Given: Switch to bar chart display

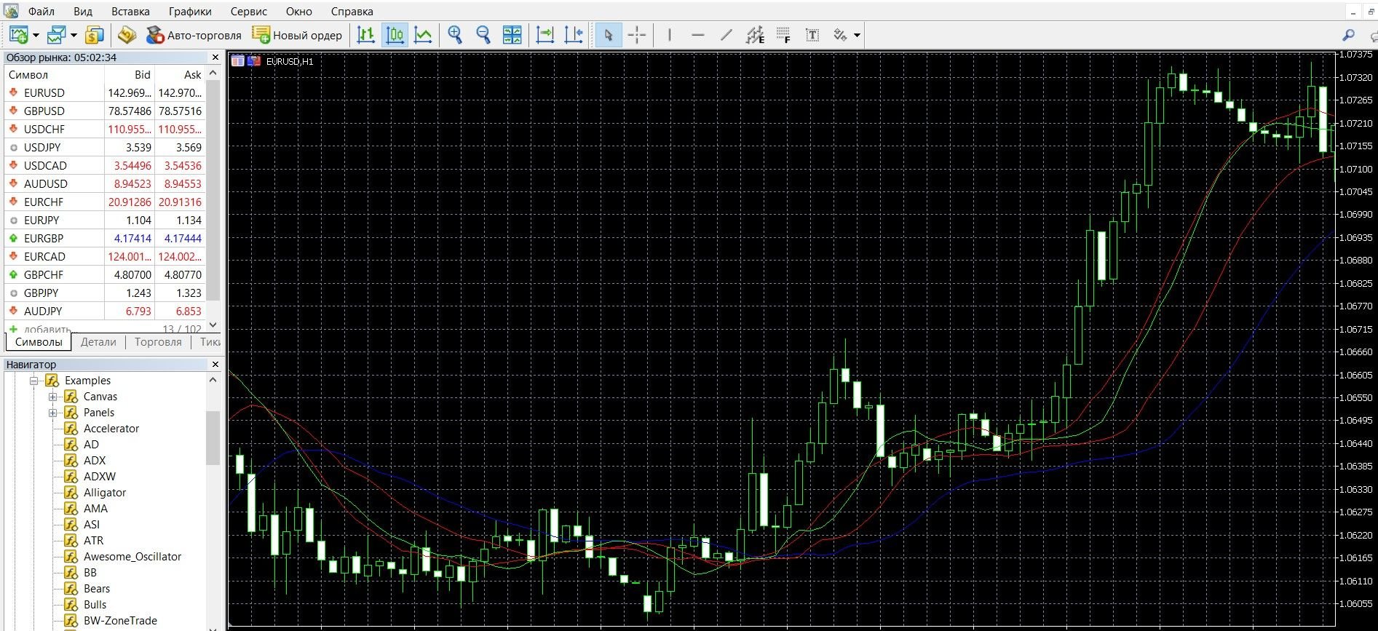Looking at the screenshot, I should (x=366, y=35).
